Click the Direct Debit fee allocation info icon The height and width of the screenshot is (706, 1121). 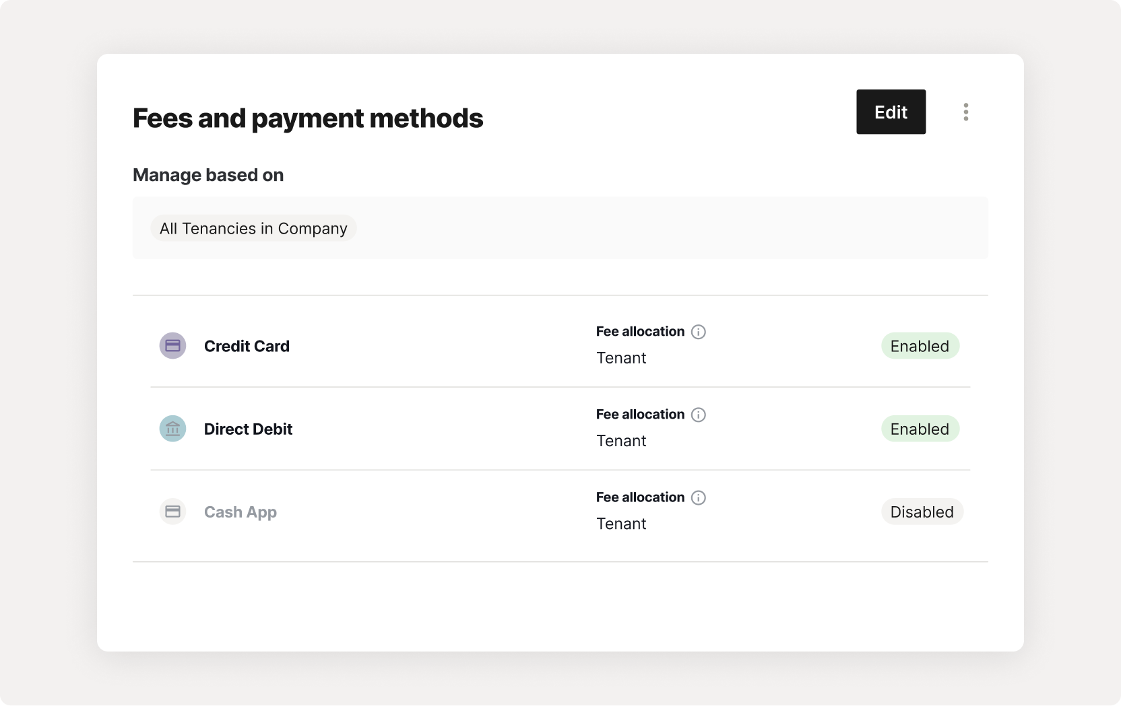(x=699, y=415)
